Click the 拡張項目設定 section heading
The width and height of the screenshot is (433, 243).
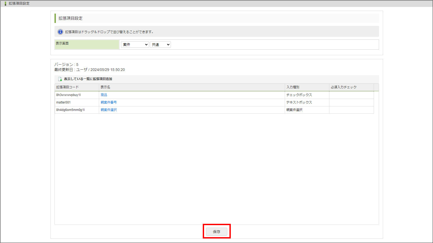pos(71,18)
